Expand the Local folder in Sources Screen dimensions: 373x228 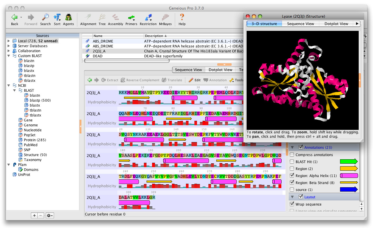[x=9, y=41]
